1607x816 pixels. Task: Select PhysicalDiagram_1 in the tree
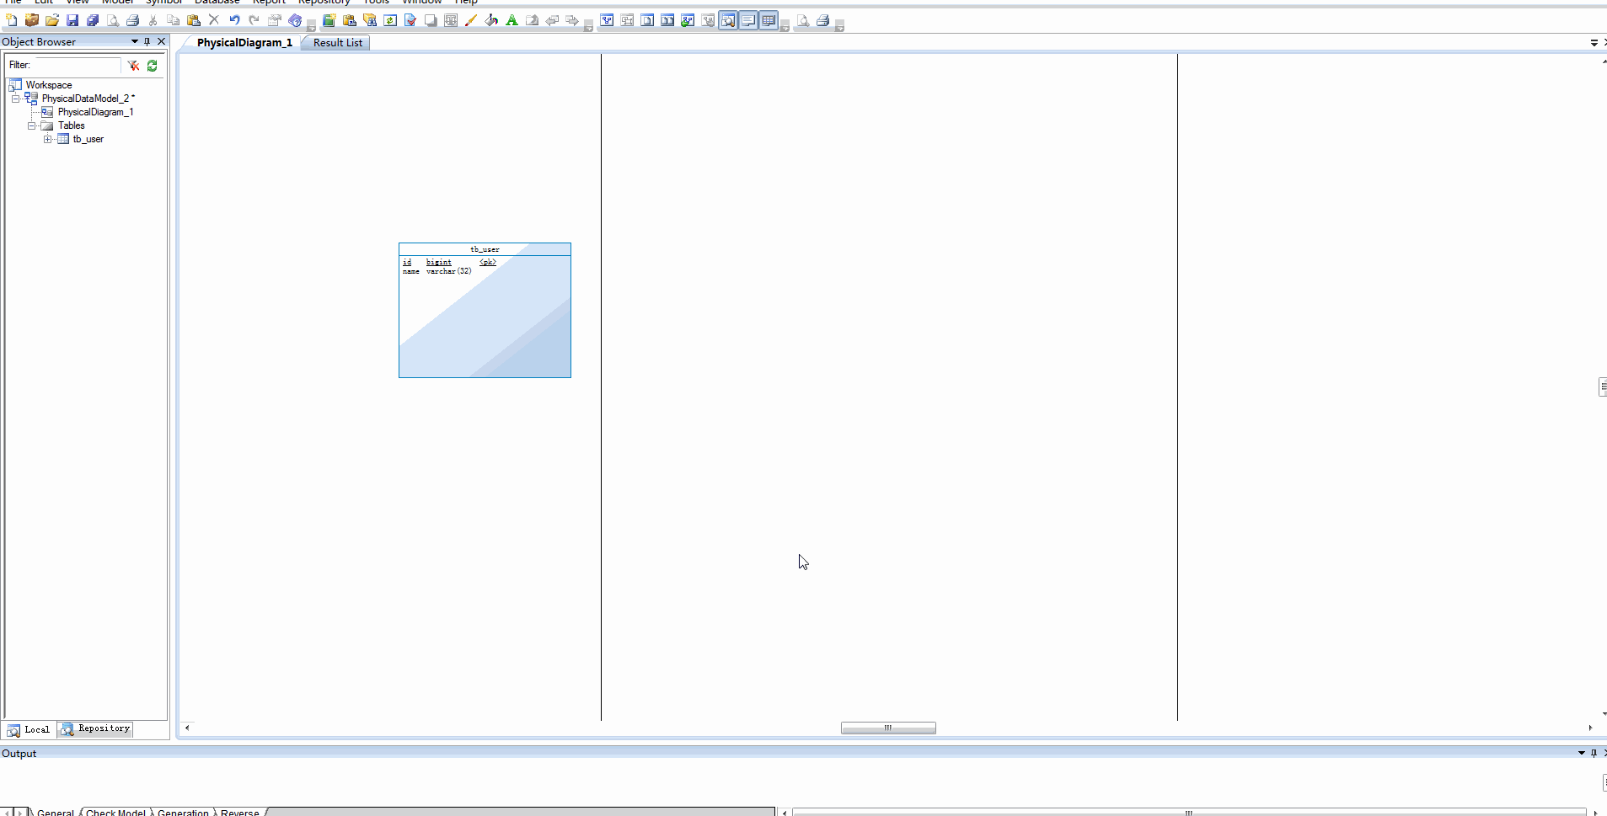coord(95,112)
